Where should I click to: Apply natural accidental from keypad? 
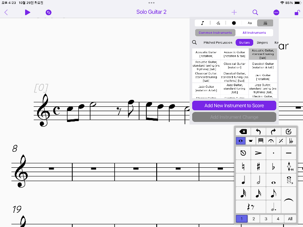pos(243,166)
